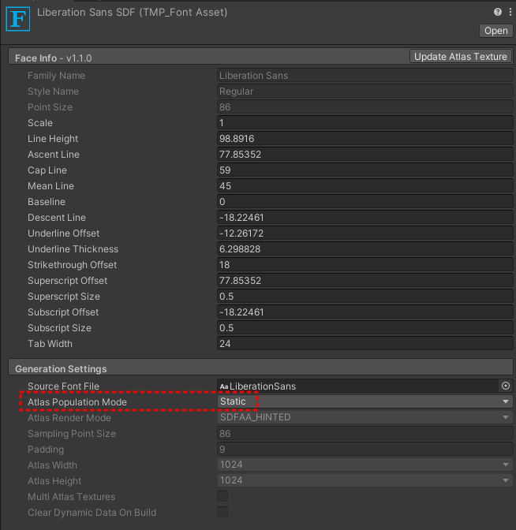This screenshot has height=530, width=516.
Task: Click the Scale label
Action: pyautogui.click(x=40, y=123)
